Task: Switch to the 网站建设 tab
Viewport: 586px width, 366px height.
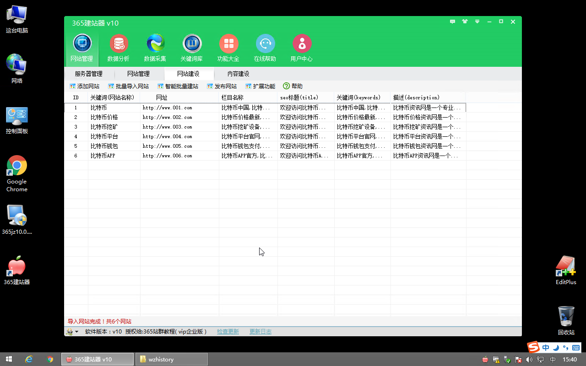Action: [x=189, y=74]
